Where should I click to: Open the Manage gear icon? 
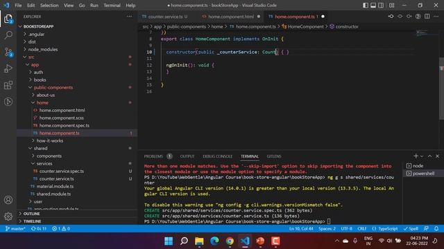[8, 216]
